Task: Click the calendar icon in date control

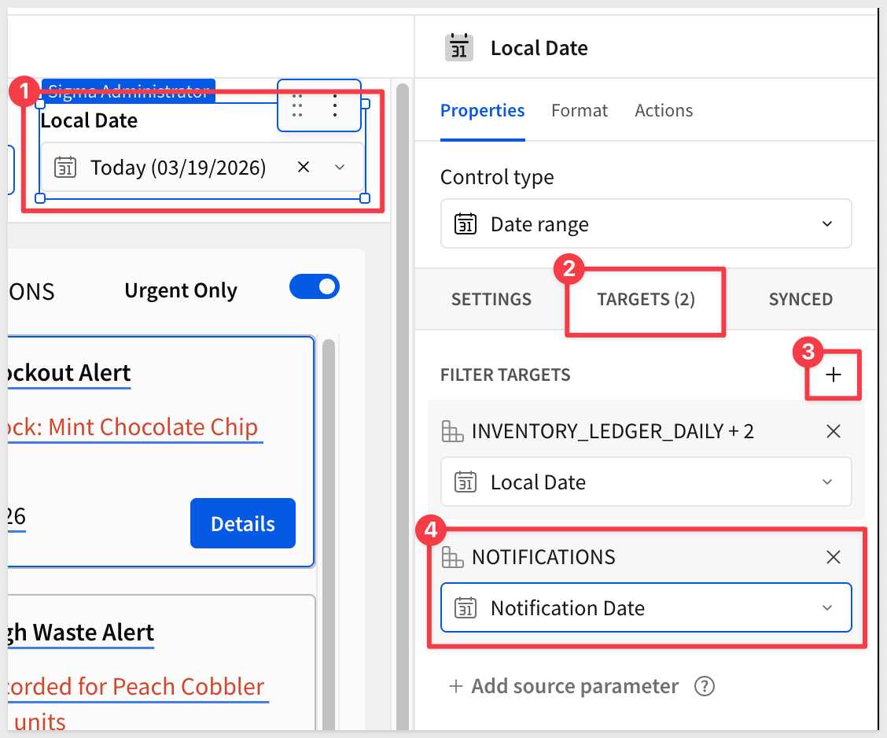Action: pyautogui.click(x=65, y=168)
